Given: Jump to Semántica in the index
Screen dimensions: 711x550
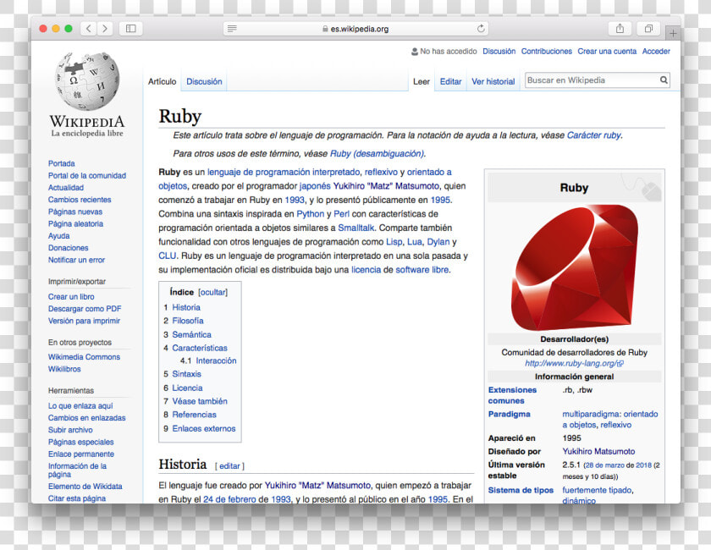Looking at the screenshot, I should click(191, 334).
